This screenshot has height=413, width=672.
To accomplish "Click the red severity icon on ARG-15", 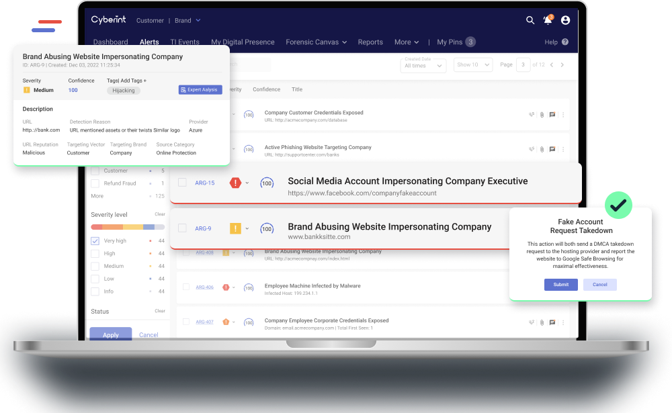I will click(235, 183).
